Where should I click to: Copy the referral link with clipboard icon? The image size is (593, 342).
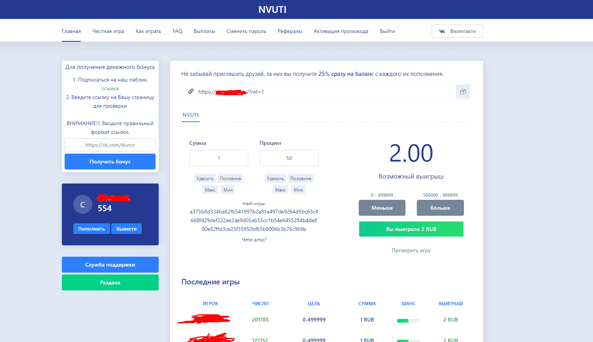click(463, 92)
